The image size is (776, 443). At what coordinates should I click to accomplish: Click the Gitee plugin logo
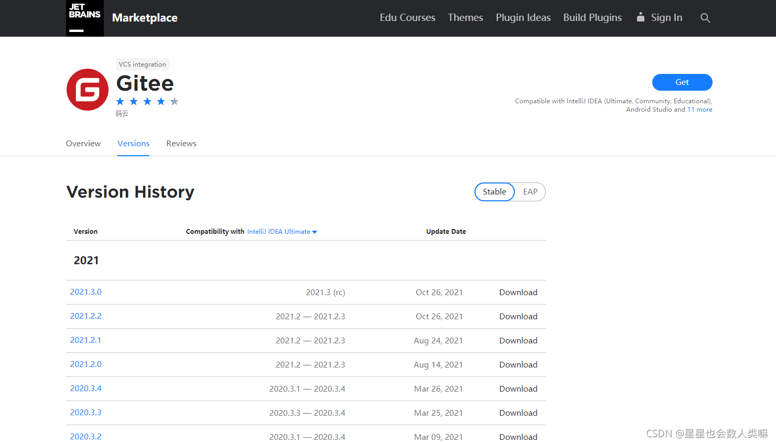pos(88,90)
